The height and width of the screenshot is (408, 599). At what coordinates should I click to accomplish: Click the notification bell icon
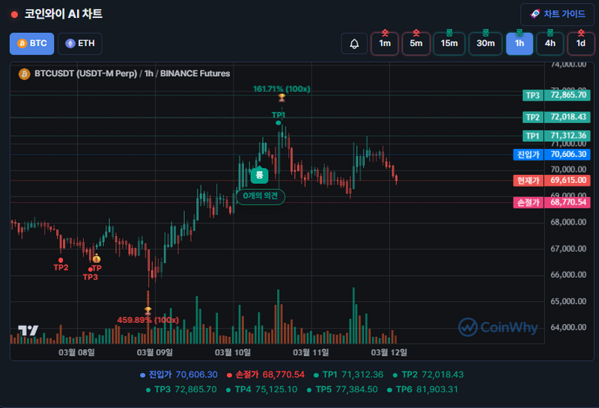tap(354, 43)
